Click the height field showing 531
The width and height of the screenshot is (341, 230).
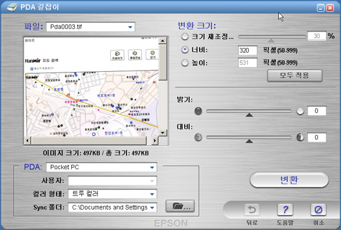point(247,63)
